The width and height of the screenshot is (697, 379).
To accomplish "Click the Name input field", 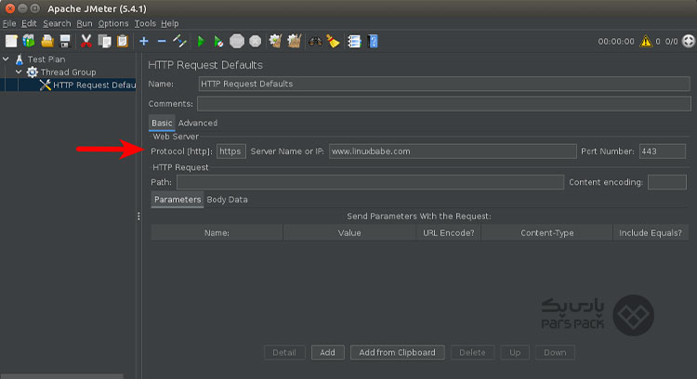I will pyautogui.click(x=444, y=84).
